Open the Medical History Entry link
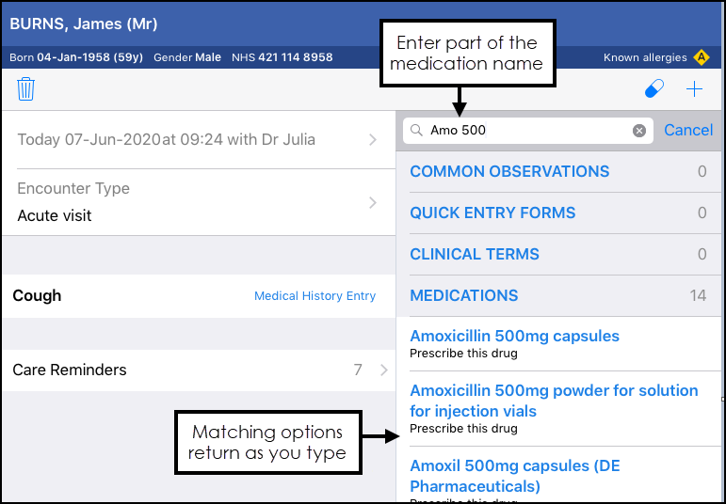The height and width of the screenshot is (504, 726). [x=315, y=296]
